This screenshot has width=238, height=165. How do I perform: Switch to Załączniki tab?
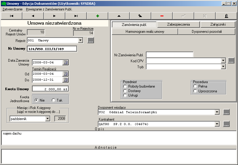click(x=218, y=24)
